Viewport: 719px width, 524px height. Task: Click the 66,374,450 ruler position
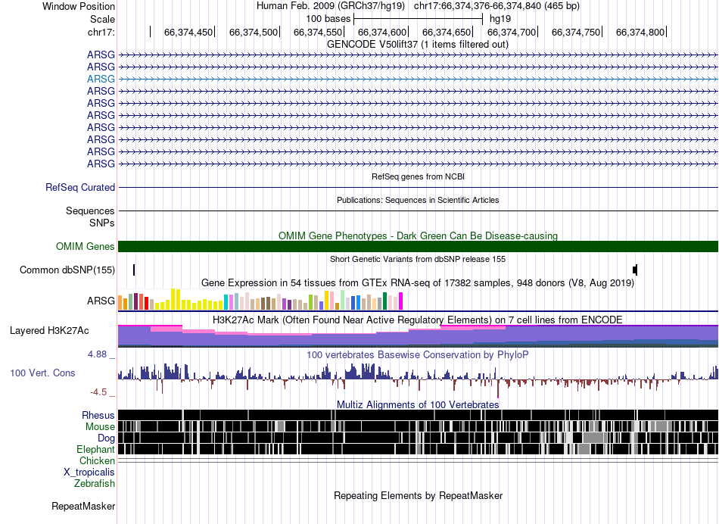pyautogui.click(x=188, y=32)
